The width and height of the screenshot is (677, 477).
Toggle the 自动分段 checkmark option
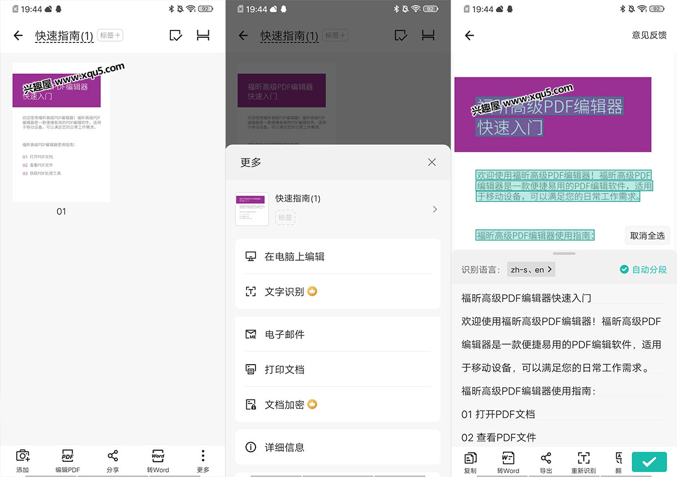(x=643, y=269)
